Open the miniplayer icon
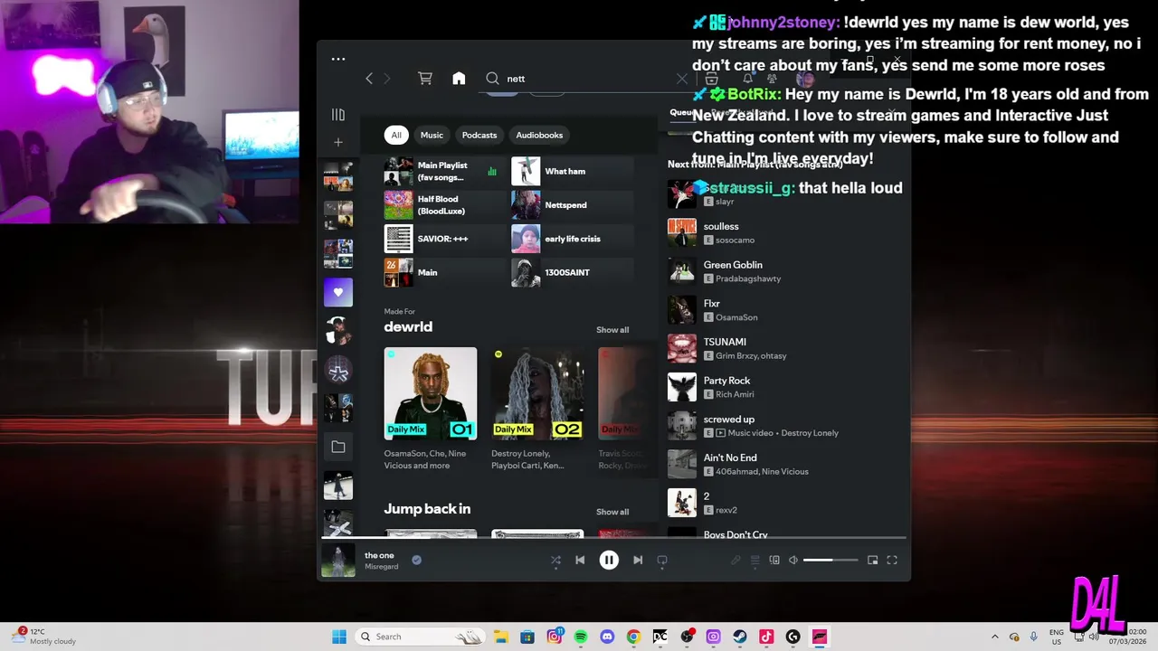The width and height of the screenshot is (1158, 651). (872, 561)
